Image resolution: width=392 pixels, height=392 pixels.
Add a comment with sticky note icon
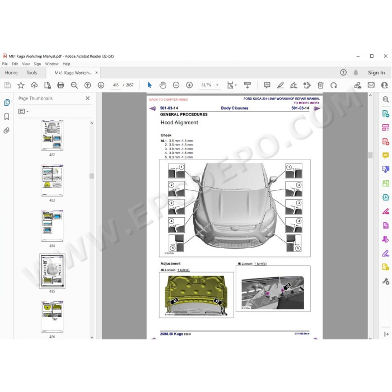click(267, 85)
